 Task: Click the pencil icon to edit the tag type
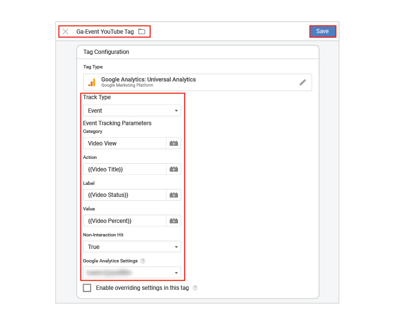(303, 82)
